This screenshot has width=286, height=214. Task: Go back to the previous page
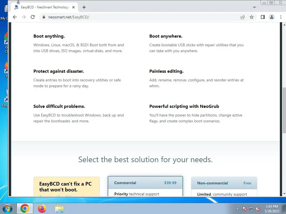pos(15,17)
